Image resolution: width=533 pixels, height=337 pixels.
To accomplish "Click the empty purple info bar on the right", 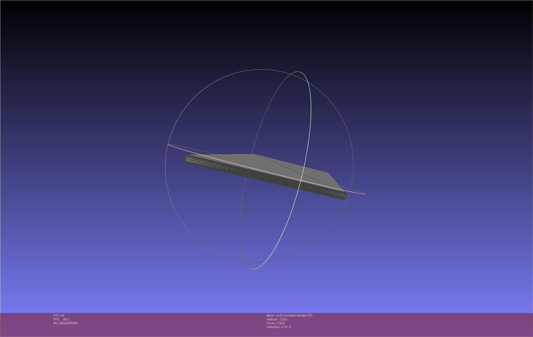I will [x=434, y=324].
